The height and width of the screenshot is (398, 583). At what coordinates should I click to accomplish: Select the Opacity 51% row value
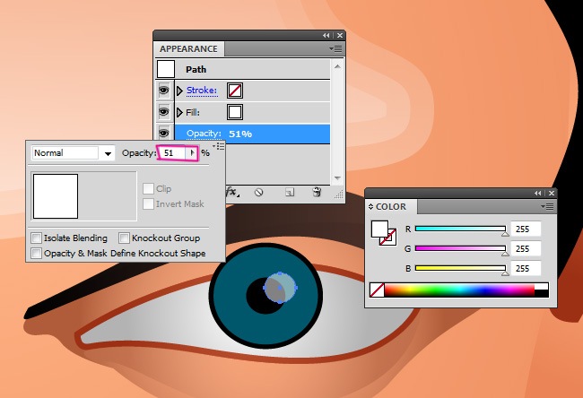pos(240,134)
